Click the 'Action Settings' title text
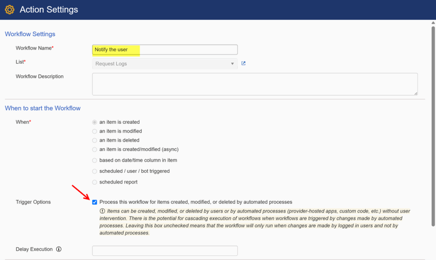This screenshot has height=260, width=436. click(x=49, y=9)
